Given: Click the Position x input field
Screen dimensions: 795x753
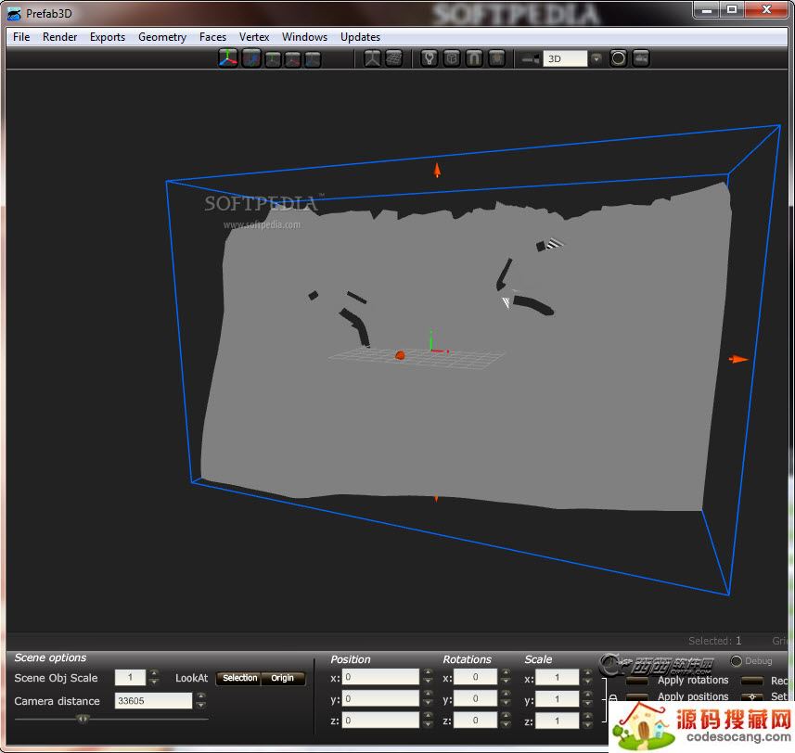Looking at the screenshot, I should (x=380, y=677).
